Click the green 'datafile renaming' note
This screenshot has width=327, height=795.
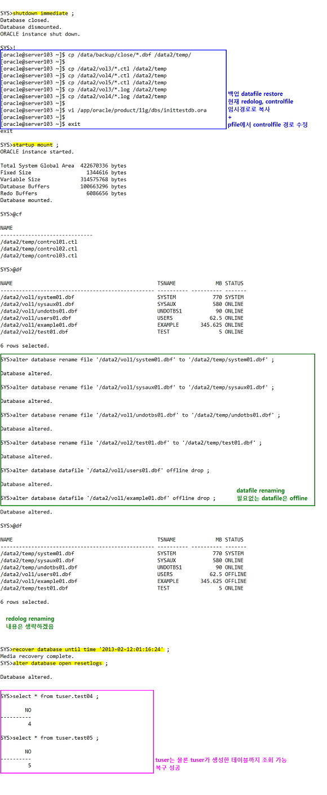pos(260,491)
